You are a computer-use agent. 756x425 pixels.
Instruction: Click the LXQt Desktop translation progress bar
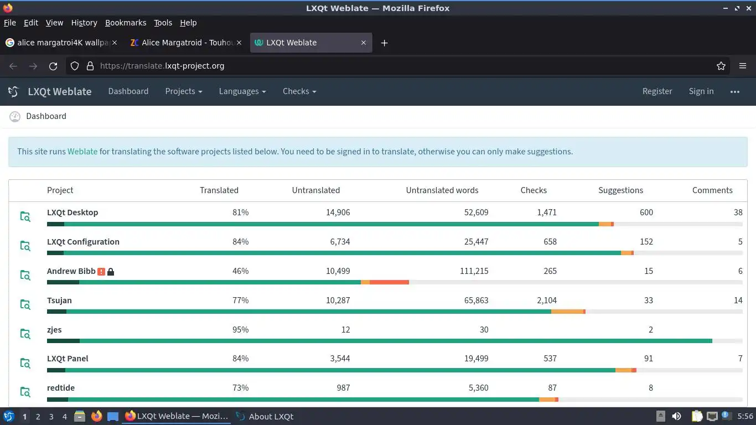(x=395, y=224)
